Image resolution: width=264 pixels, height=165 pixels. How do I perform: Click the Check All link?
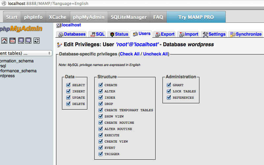(x=130, y=54)
